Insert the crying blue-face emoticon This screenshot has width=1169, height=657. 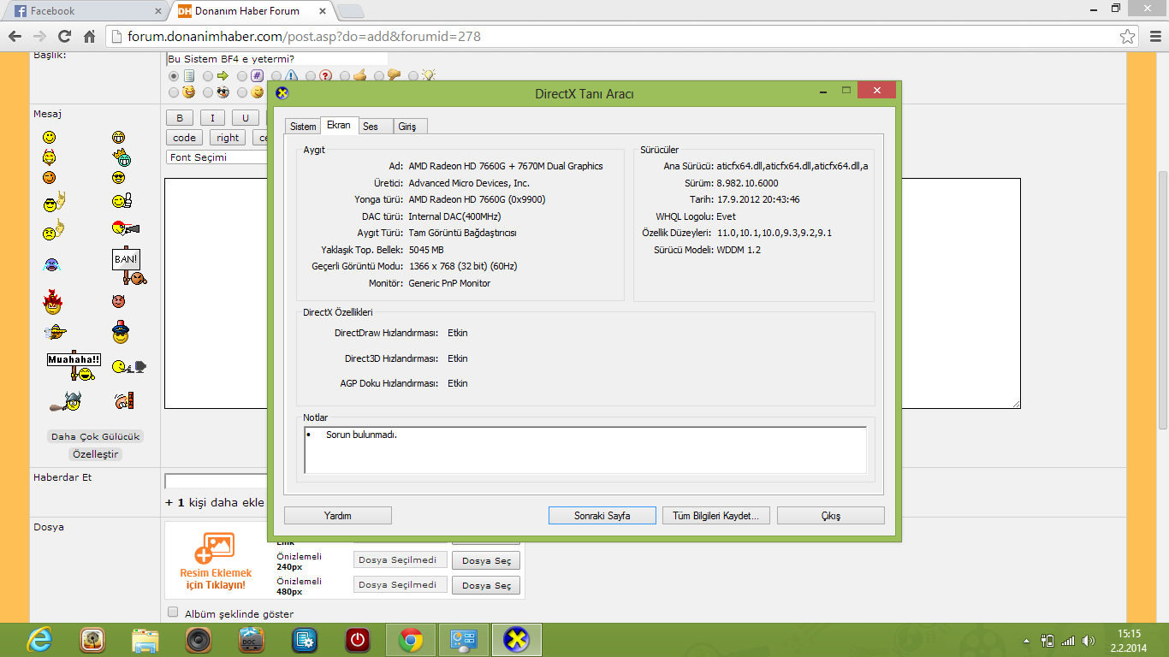click(x=50, y=265)
